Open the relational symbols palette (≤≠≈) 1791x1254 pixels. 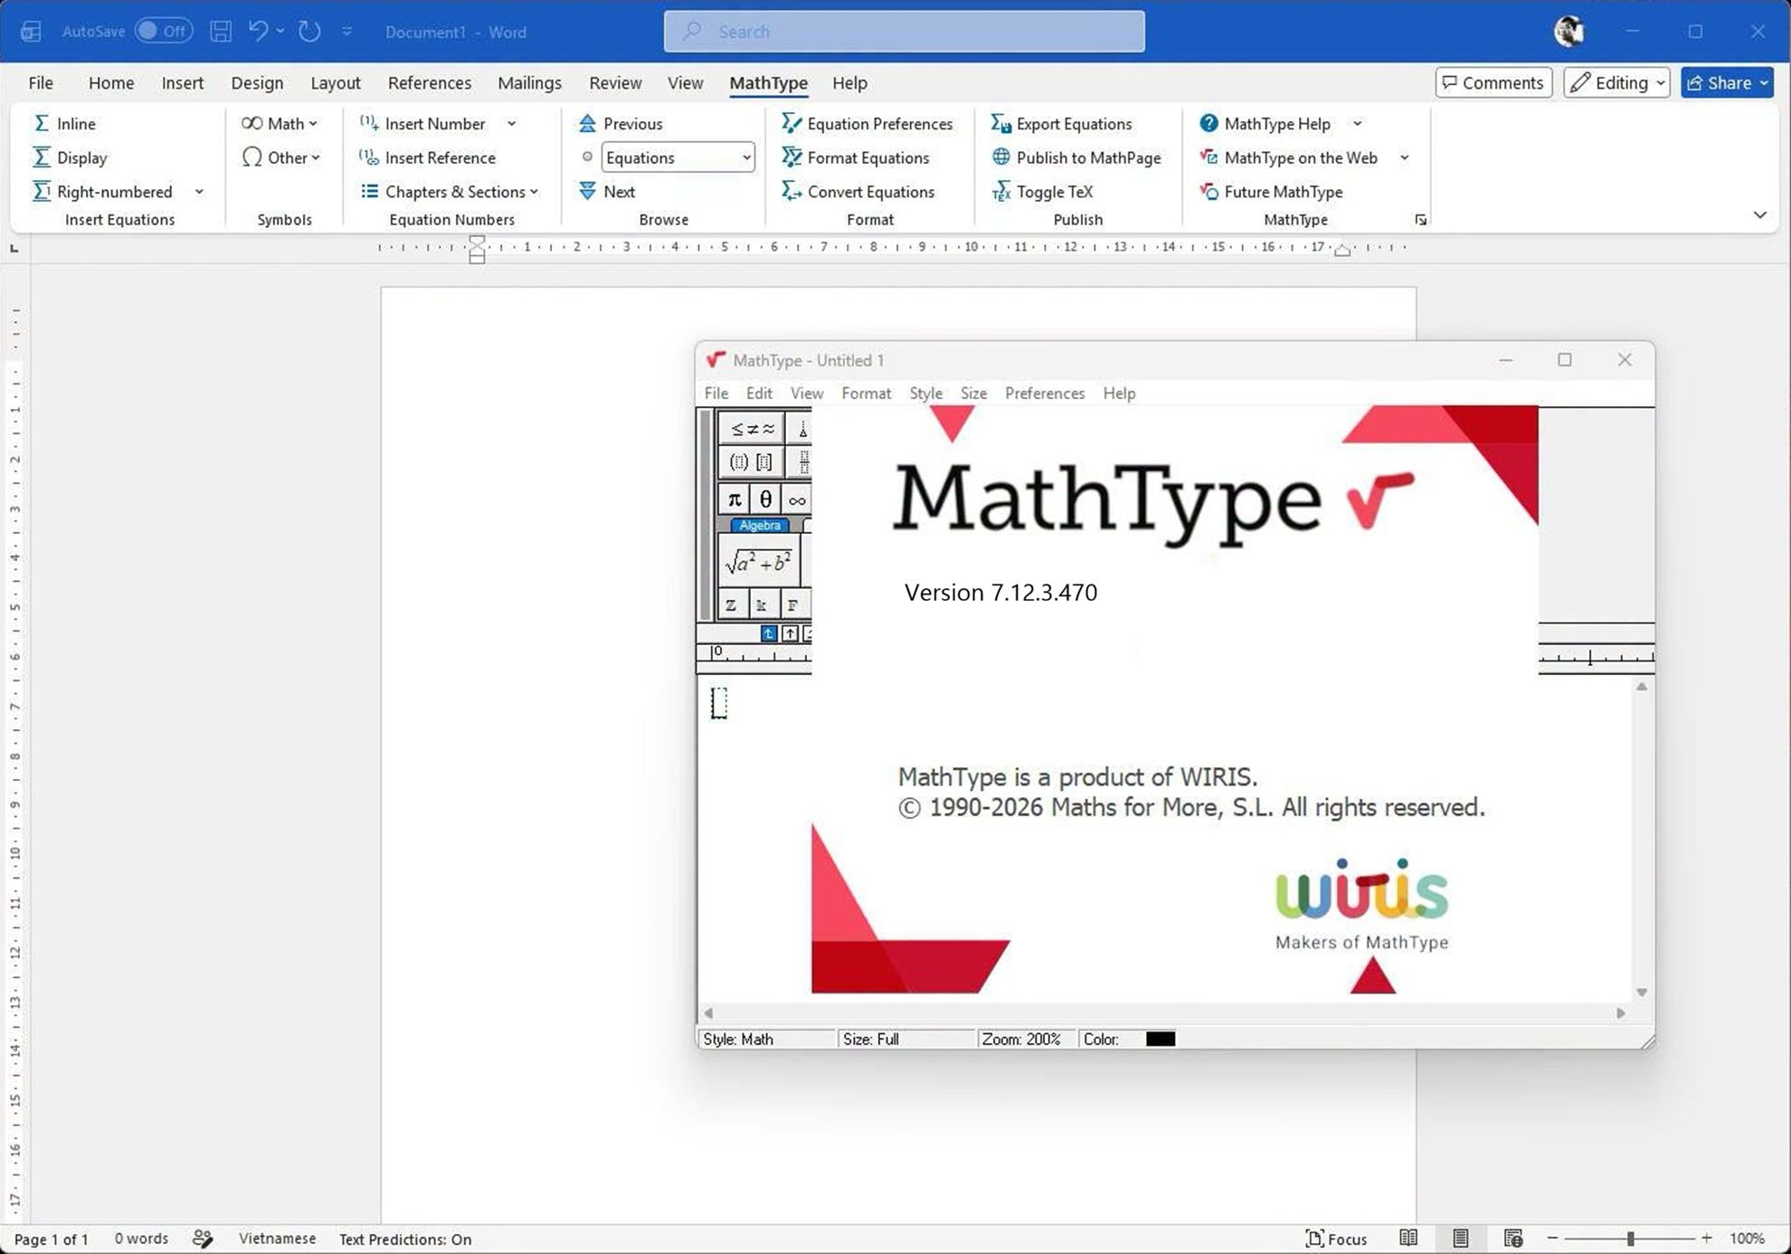coord(752,429)
